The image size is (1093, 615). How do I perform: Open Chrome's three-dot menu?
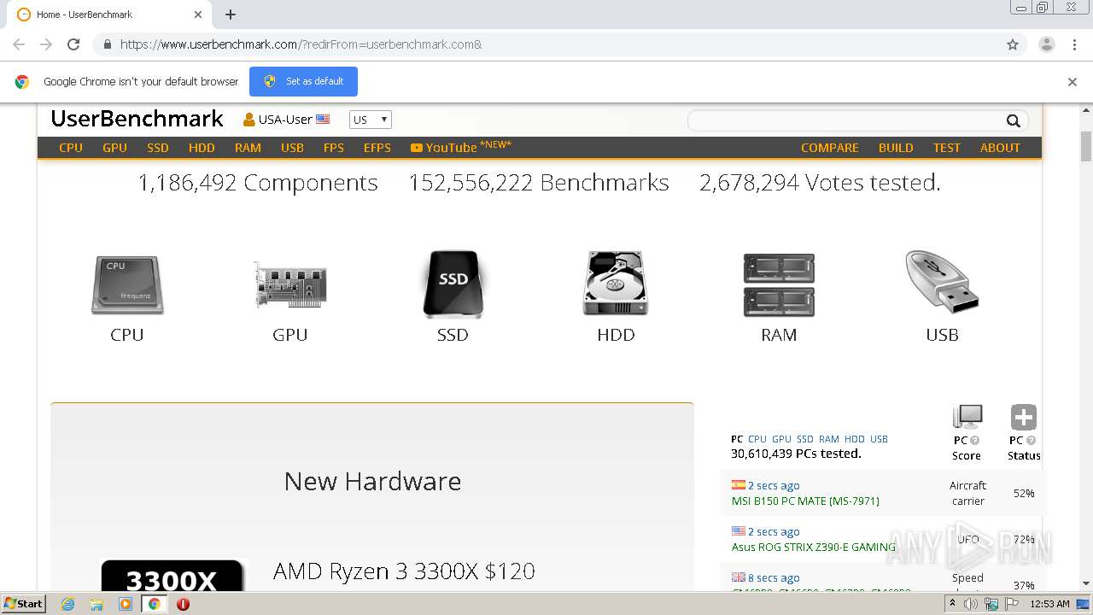1075,44
